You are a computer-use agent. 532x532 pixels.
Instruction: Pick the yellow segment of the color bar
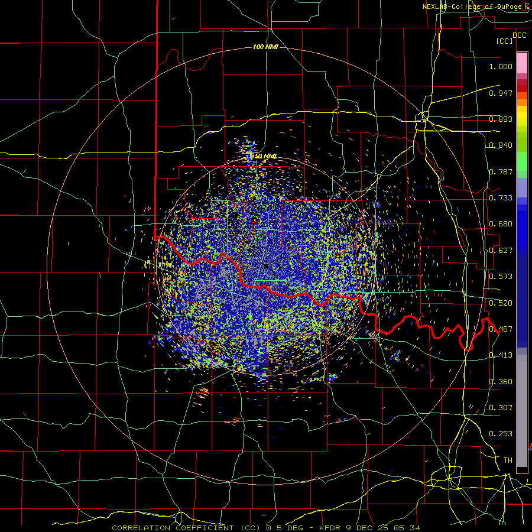pyautogui.click(x=522, y=116)
